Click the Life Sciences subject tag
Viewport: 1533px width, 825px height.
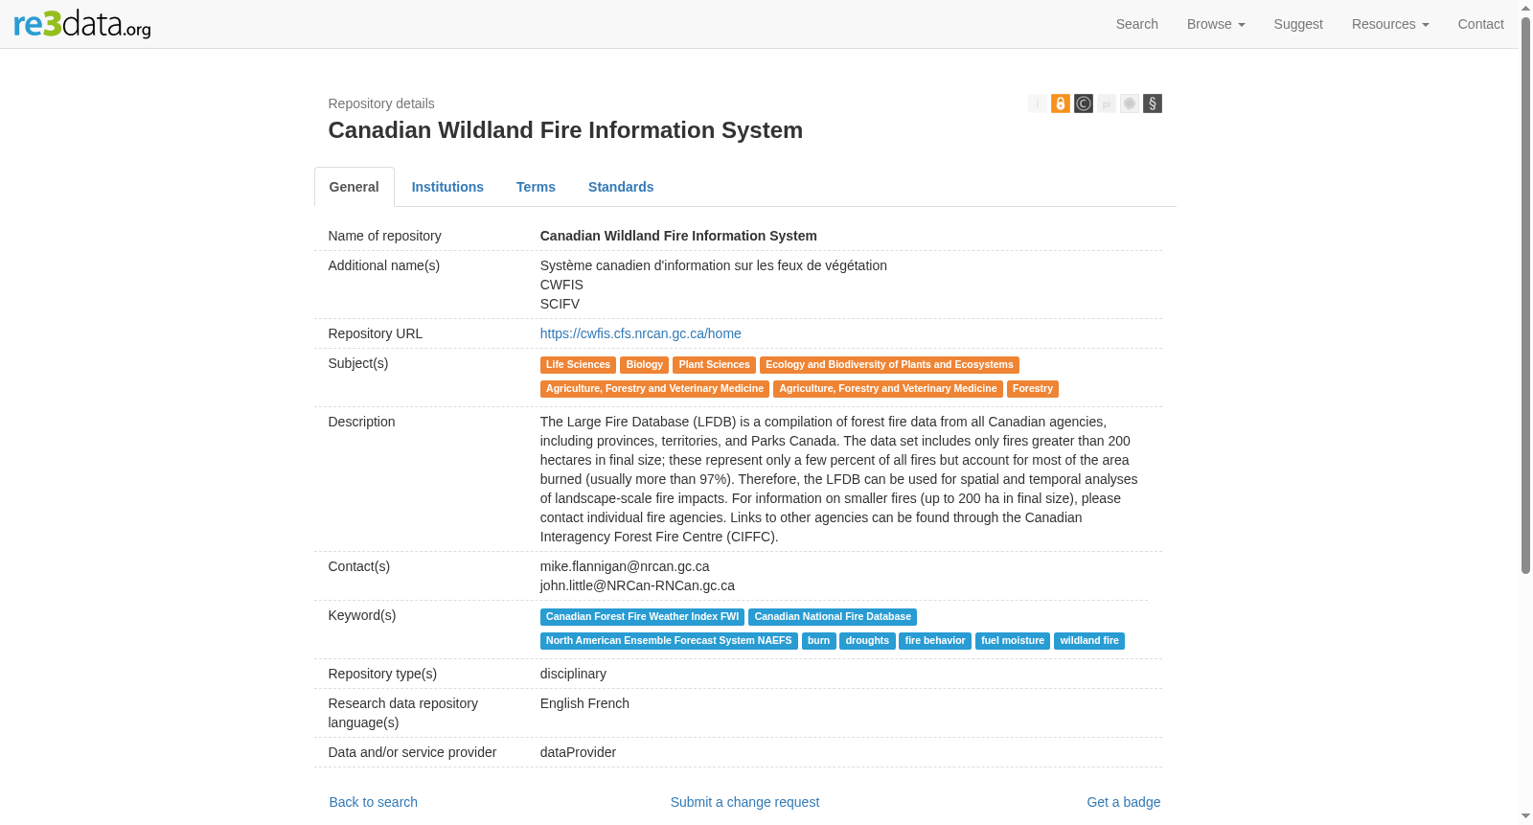click(578, 365)
